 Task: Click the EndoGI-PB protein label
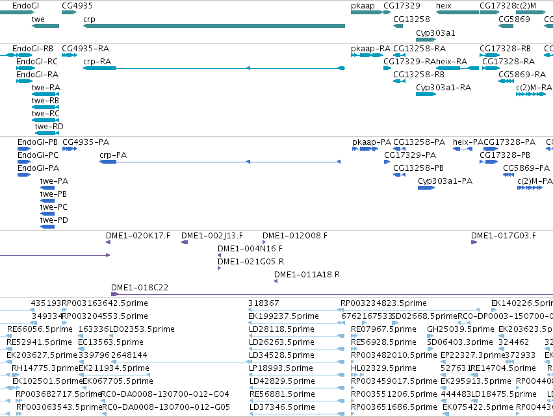coord(38,142)
